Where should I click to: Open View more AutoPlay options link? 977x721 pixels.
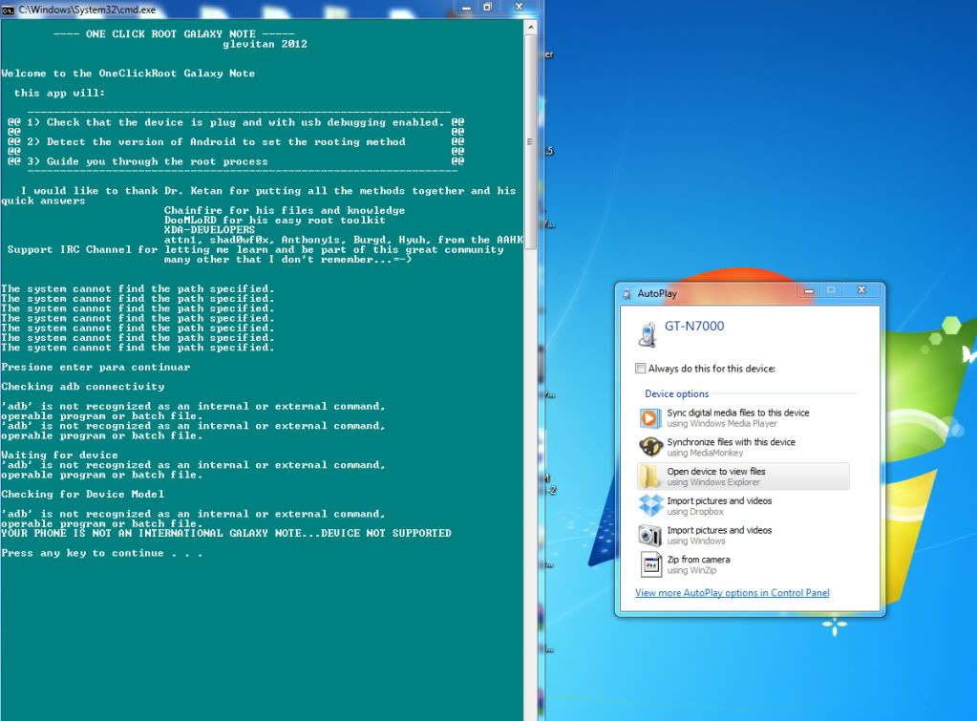coord(732,593)
